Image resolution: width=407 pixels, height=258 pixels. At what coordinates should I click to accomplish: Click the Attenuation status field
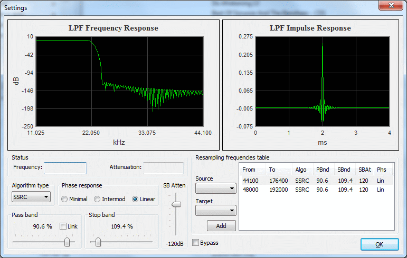pyautogui.click(x=164, y=168)
